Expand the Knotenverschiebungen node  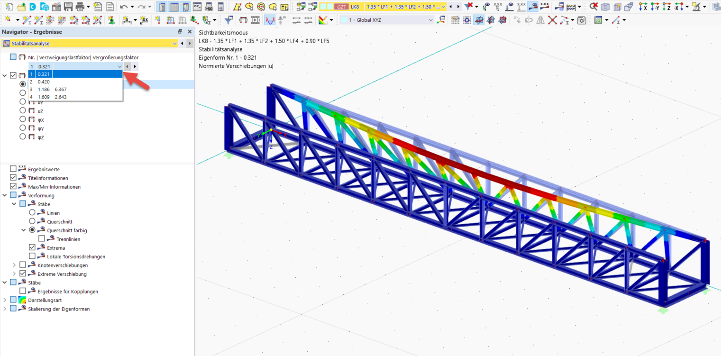click(x=14, y=265)
